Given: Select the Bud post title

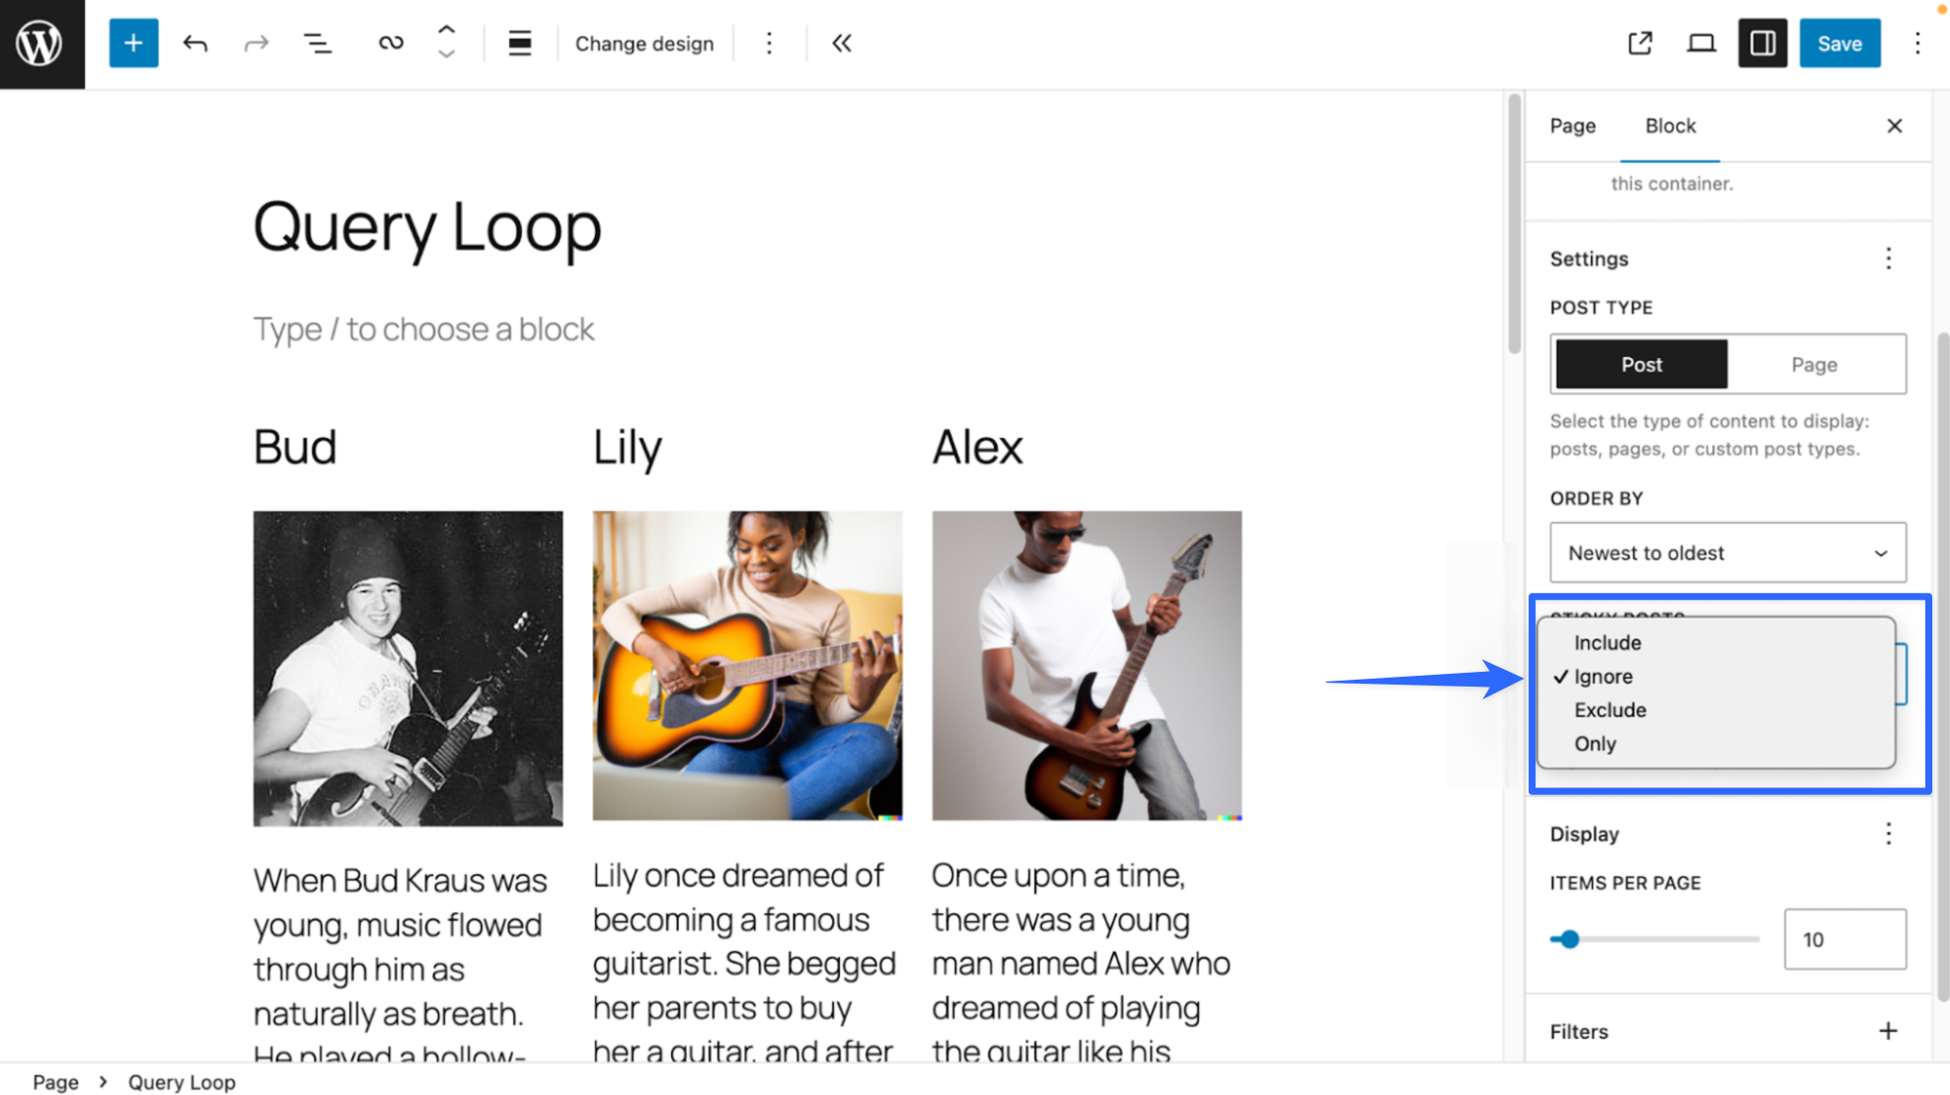Looking at the screenshot, I should [295, 447].
